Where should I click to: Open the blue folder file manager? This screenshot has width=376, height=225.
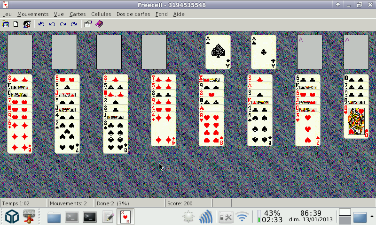(x=54, y=217)
